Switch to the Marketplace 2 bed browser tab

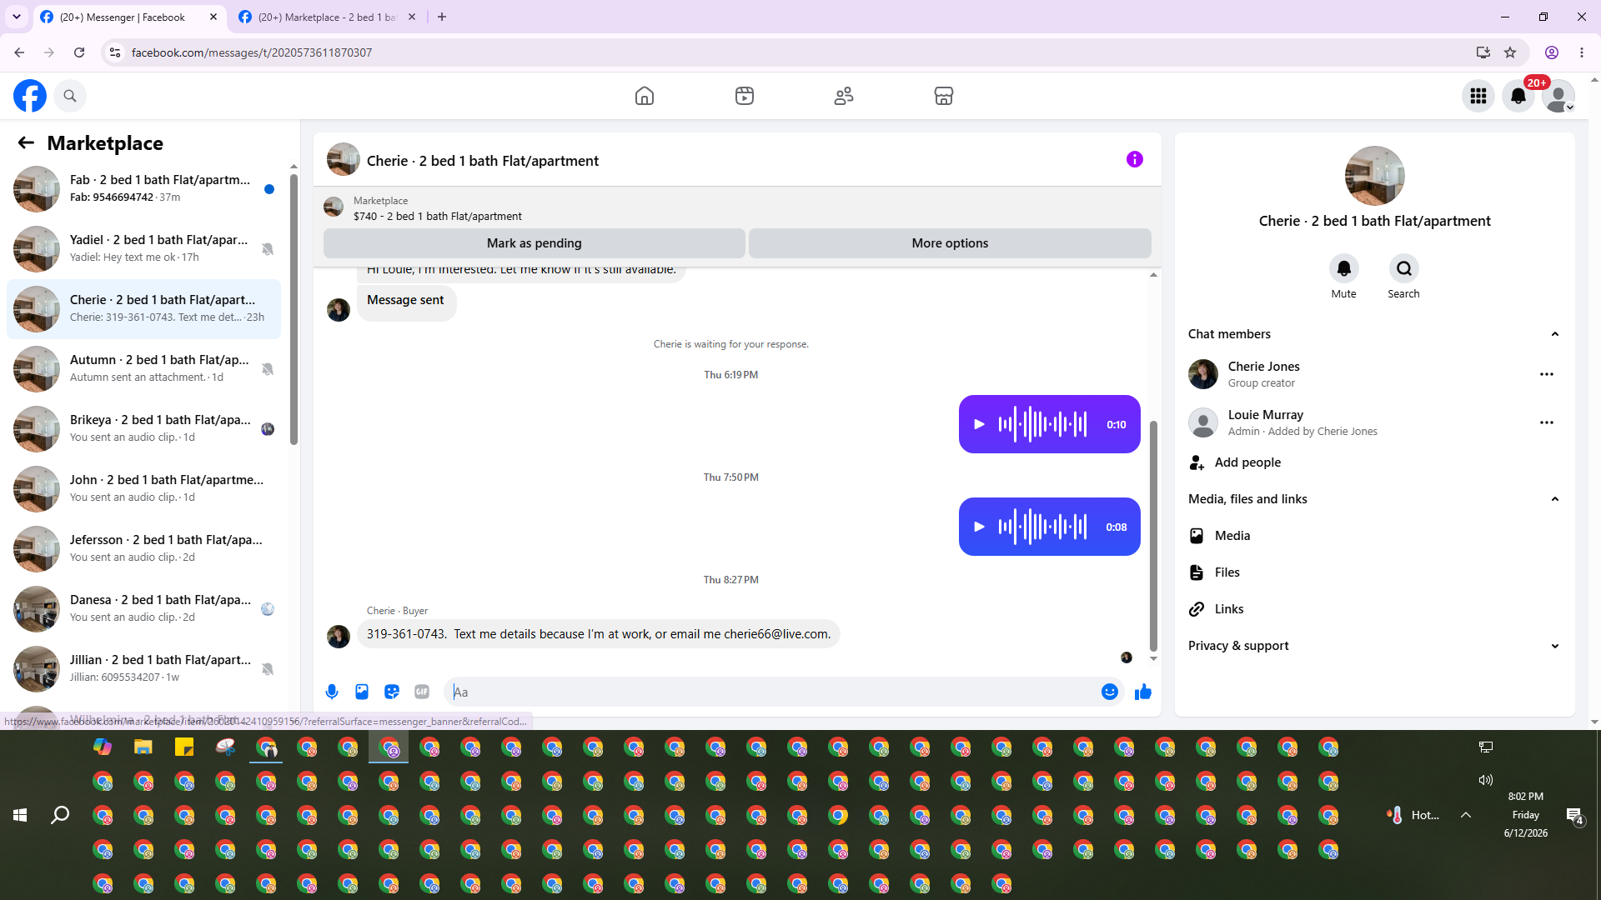pos(327,17)
